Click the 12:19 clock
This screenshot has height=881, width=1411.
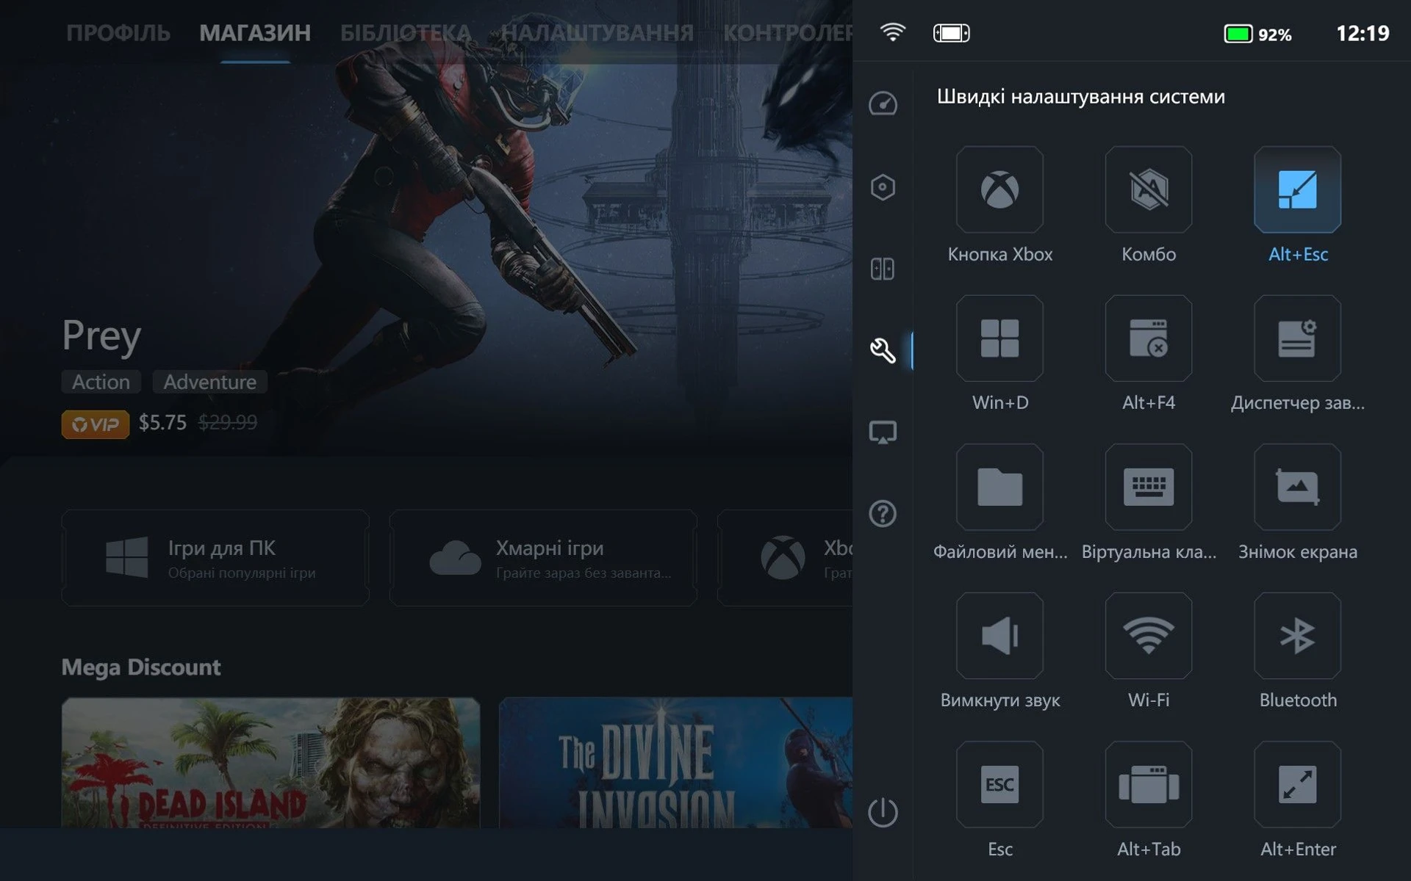coord(1362,33)
